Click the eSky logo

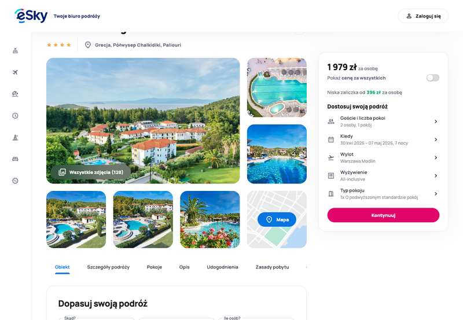point(31,16)
